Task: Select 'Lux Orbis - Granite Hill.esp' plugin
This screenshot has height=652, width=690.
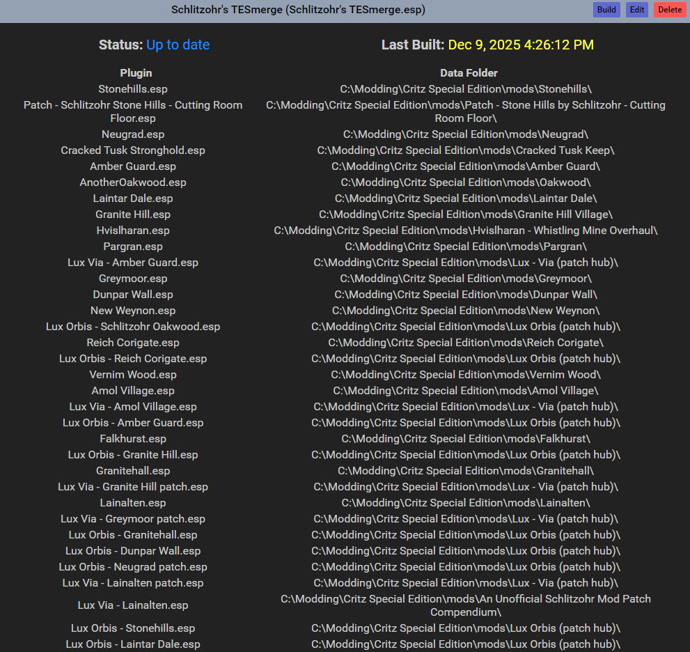Action: point(133,455)
